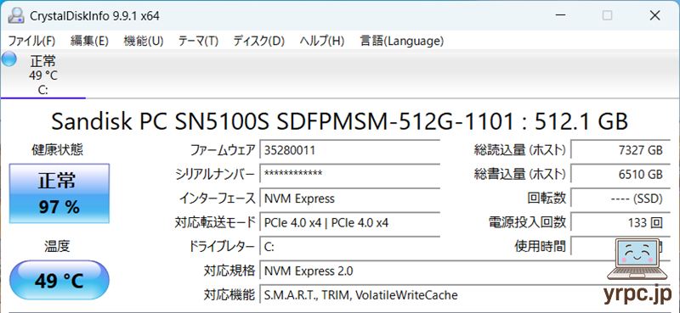Viewport: 680px width, 313px height.
Task: Click the シリアルナンバー label
Action: click(x=215, y=174)
